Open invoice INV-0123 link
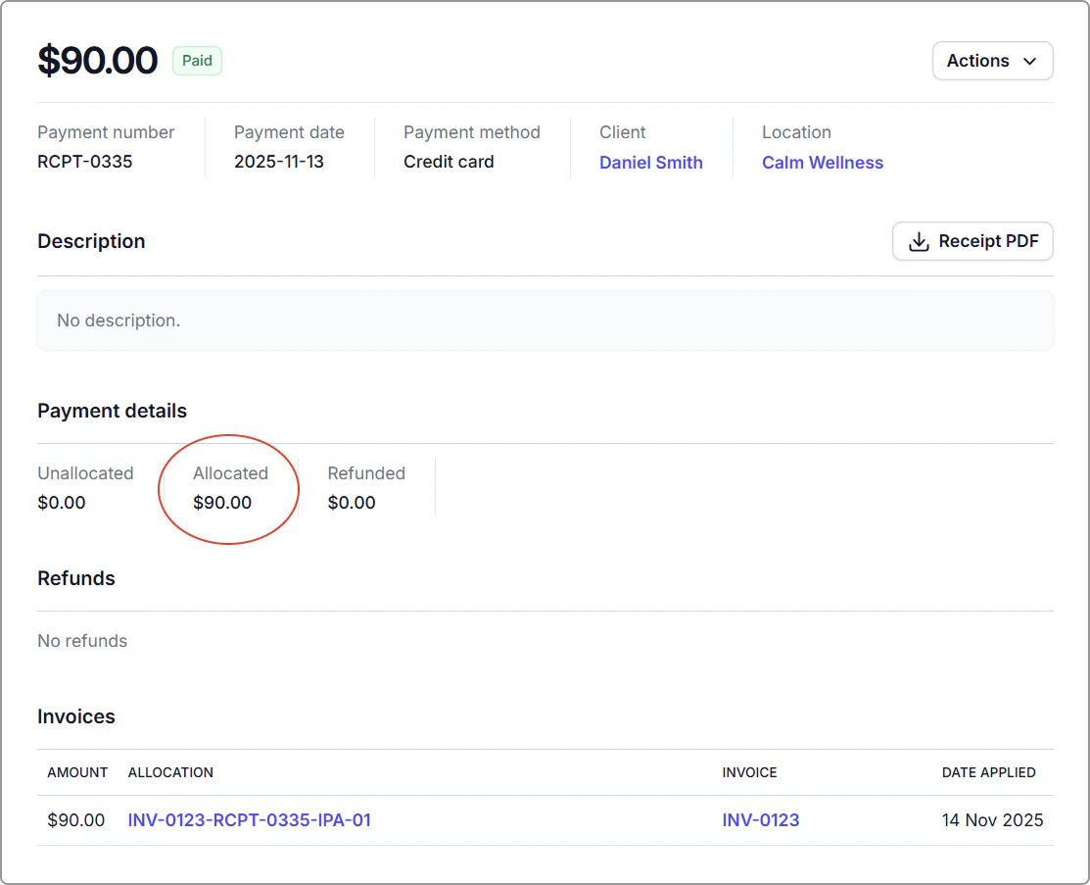The height and width of the screenshot is (885, 1090). pyautogui.click(x=761, y=819)
